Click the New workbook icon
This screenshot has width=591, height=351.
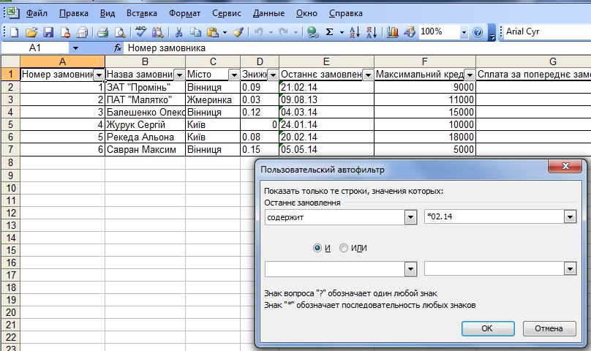(14, 32)
